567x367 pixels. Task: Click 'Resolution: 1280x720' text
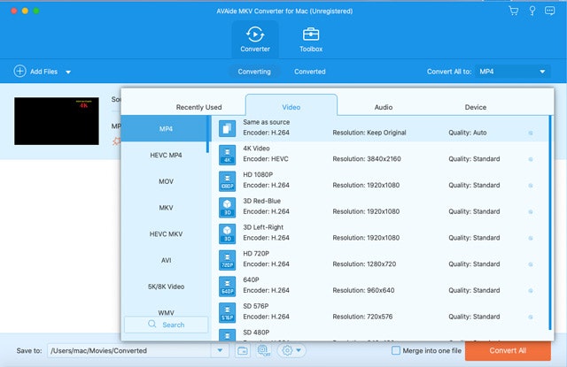coord(364,264)
